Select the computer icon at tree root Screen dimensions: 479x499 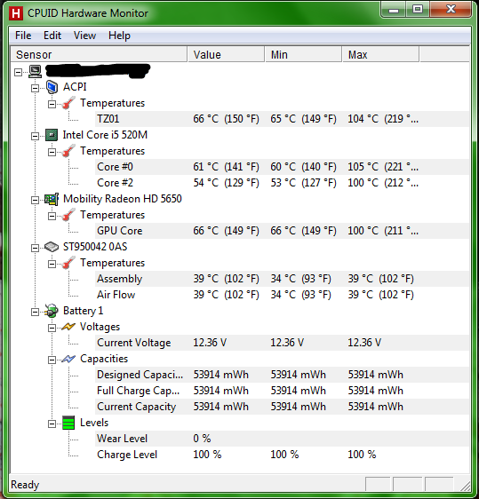[35, 71]
